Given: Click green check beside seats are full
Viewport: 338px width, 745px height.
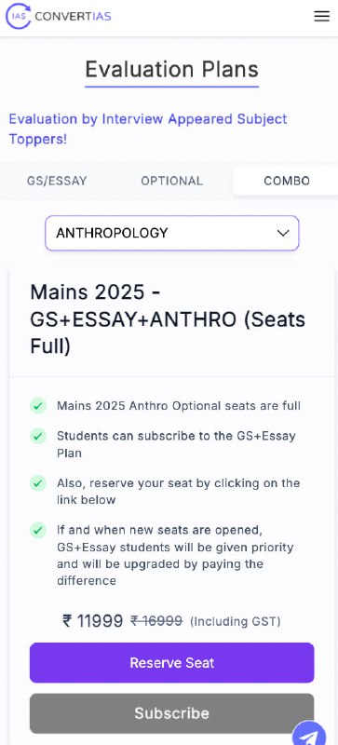Looking at the screenshot, I should click(x=38, y=406).
